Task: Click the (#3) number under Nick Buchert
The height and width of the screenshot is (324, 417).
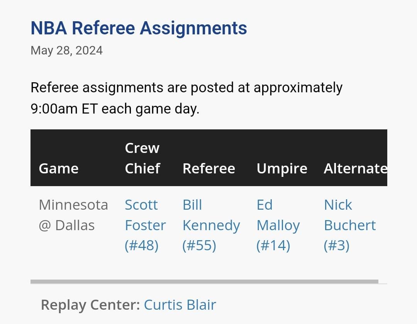Action: tap(336, 246)
